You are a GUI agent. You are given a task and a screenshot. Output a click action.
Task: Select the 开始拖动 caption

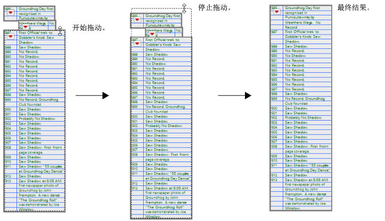tap(89, 28)
